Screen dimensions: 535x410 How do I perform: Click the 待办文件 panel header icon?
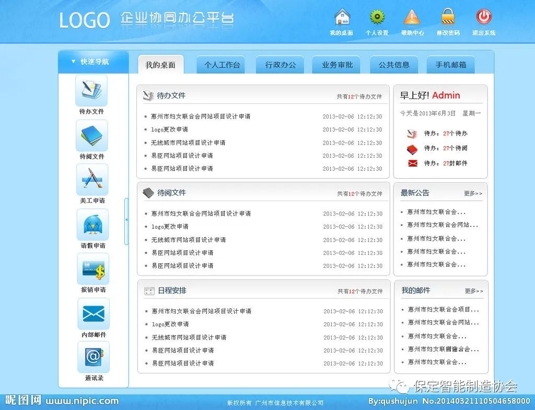click(x=148, y=96)
